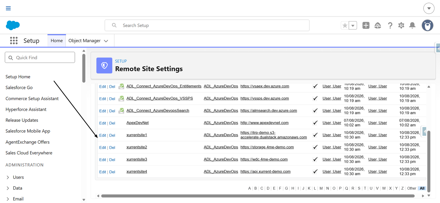Filter sites by Other

(412, 188)
